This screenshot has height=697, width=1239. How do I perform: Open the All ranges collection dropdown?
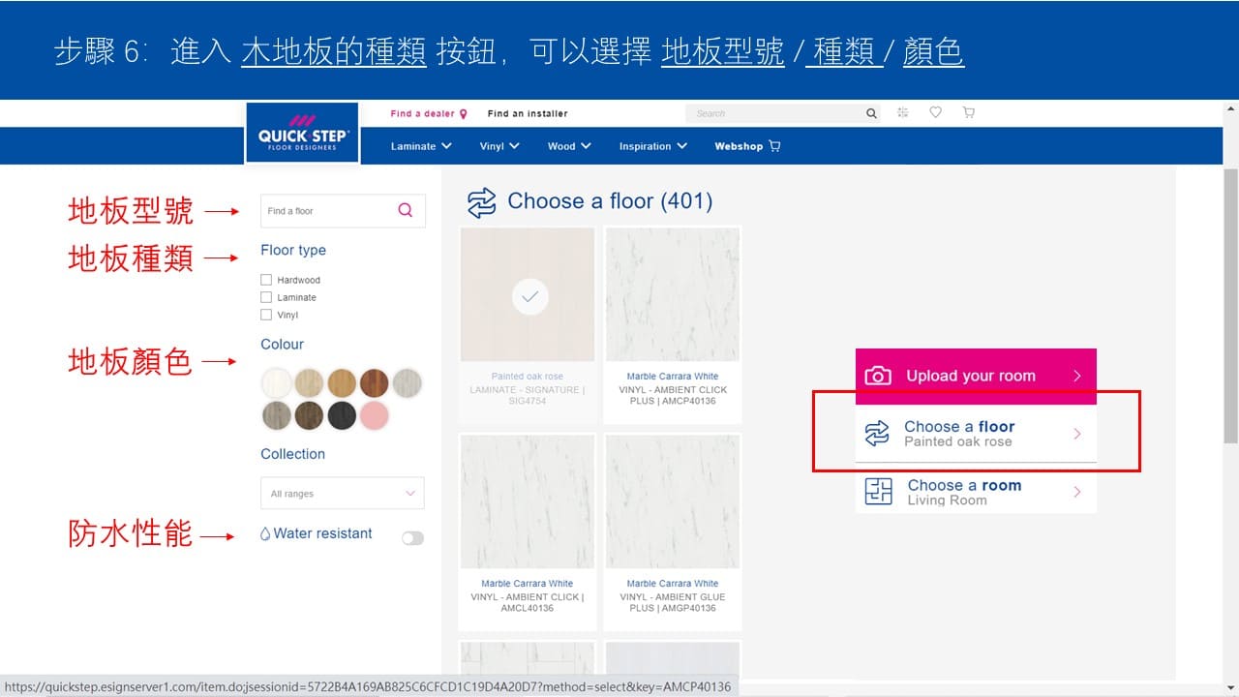pyautogui.click(x=343, y=494)
